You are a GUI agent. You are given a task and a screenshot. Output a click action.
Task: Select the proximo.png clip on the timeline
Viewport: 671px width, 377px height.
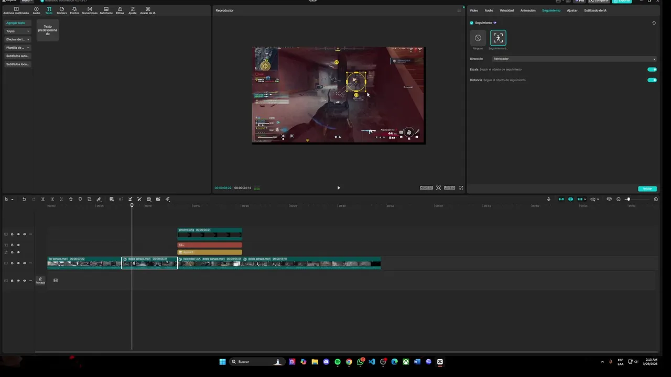(210, 234)
